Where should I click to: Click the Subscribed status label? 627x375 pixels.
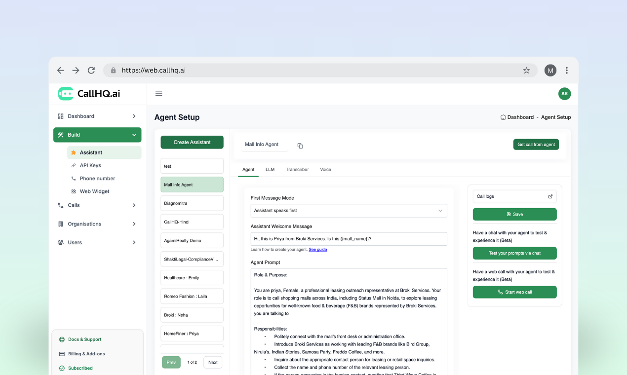click(x=80, y=368)
